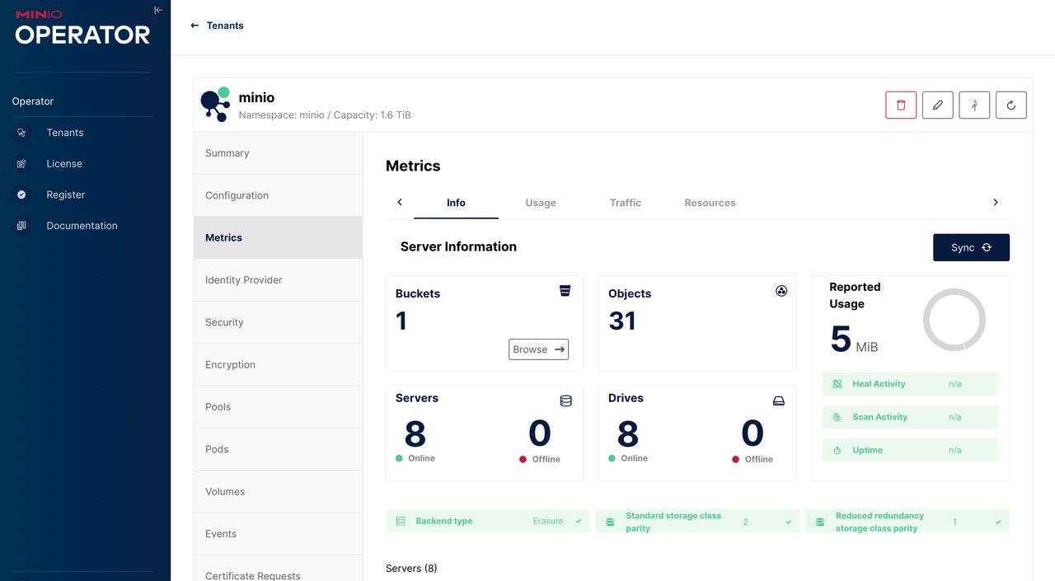
Task: Click the Standard storage class parity value 2
Action: [x=746, y=522]
